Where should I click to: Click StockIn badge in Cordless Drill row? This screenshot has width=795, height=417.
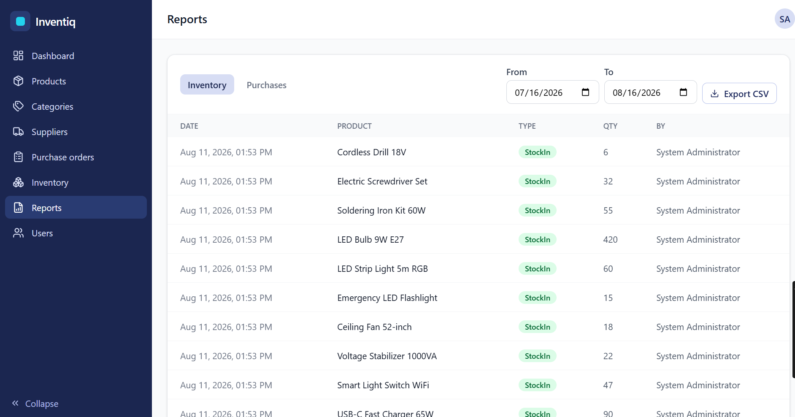coord(537,152)
